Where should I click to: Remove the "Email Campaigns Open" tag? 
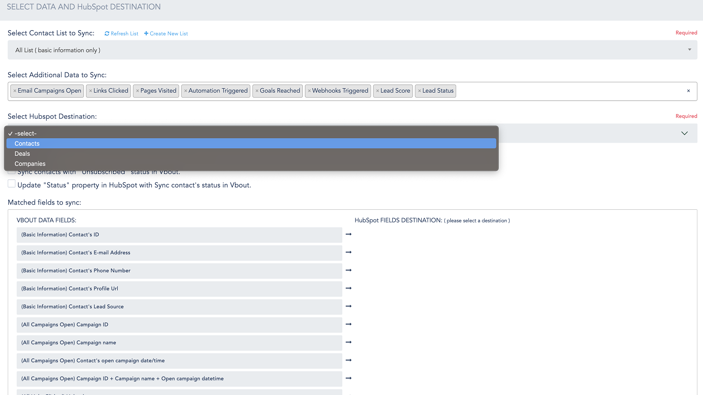[15, 91]
